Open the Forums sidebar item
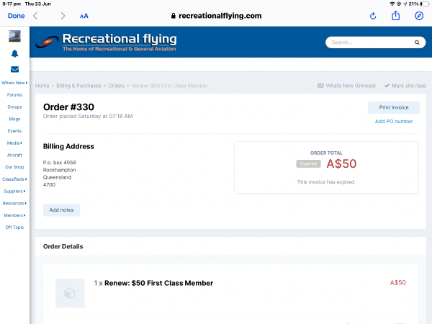Viewport: 432px width, 324px height. pyautogui.click(x=14, y=94)
